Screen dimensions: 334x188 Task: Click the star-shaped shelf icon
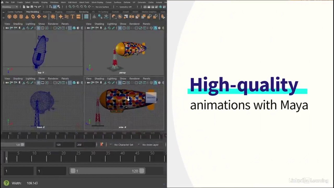(61, 17)
